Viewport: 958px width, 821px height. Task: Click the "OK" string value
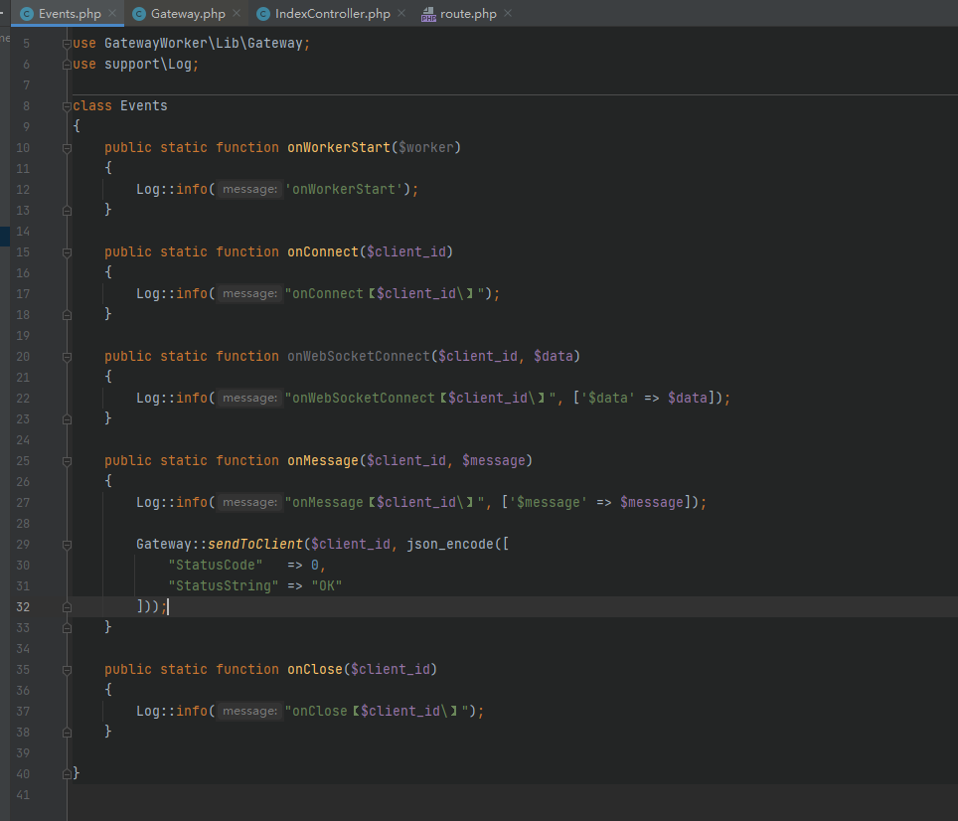click(x=327, y=585)
